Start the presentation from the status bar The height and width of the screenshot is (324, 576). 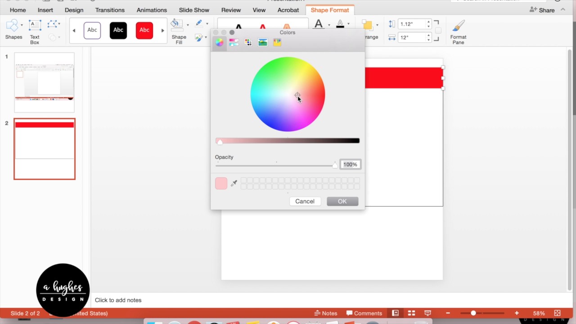pyautogui.click(x=427, y=313)
